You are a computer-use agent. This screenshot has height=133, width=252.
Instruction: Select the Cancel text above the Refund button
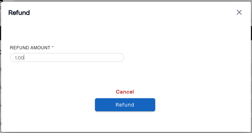(x=125, y=92)
